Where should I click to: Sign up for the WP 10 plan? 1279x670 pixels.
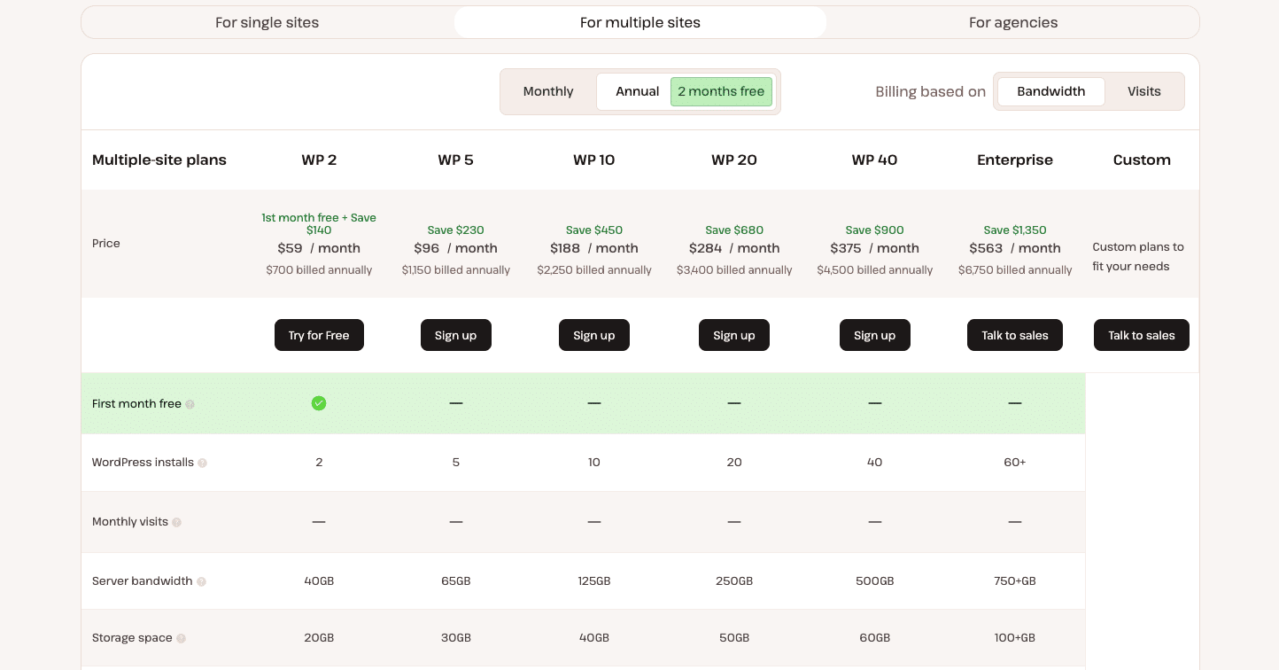tap(594, 335)
